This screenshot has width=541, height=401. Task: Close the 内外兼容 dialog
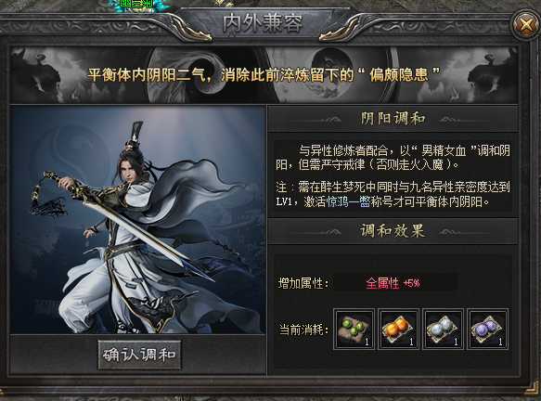point(526,24)
